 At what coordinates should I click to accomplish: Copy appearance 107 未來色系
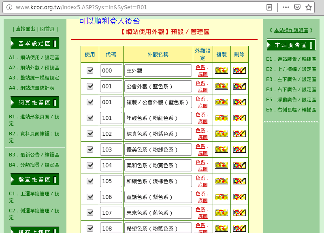coord(221,213)
